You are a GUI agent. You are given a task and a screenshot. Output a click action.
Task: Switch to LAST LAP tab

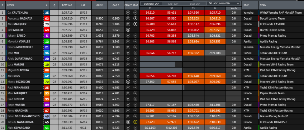[173, 4]
